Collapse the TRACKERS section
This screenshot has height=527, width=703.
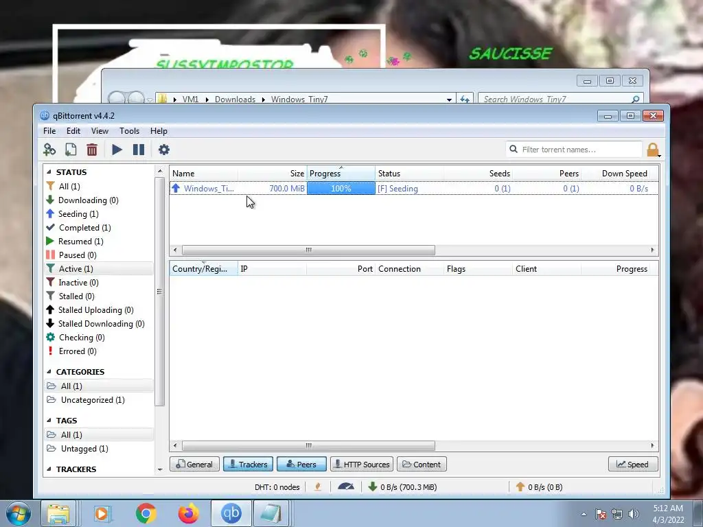coord(49,469)
